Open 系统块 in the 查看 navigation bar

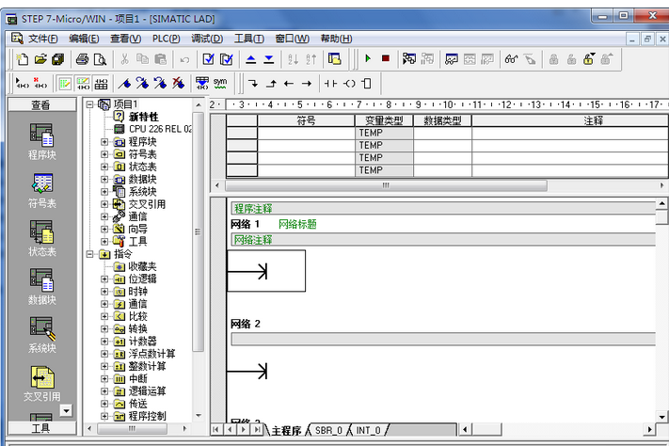[x=41, y=335]
